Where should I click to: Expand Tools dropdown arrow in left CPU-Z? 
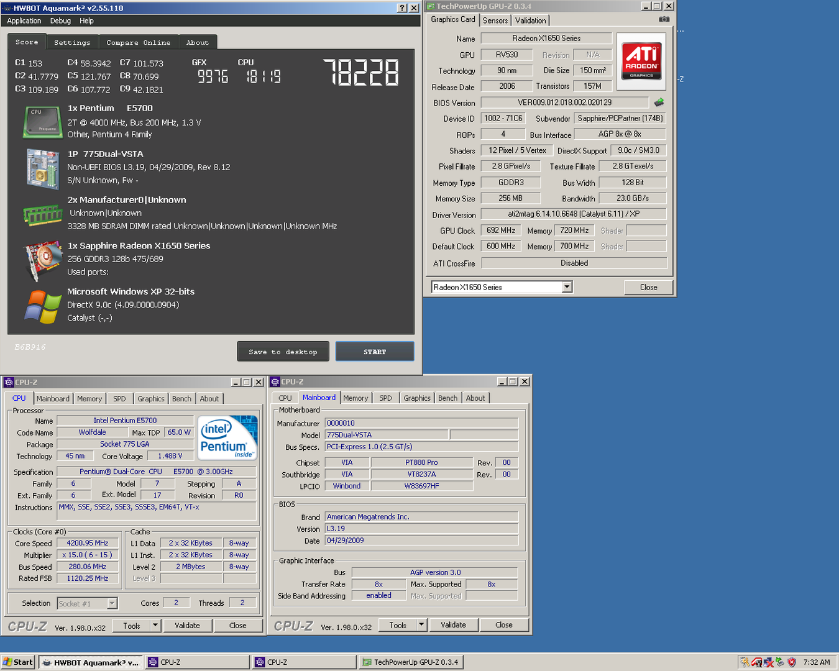[155, 626]
